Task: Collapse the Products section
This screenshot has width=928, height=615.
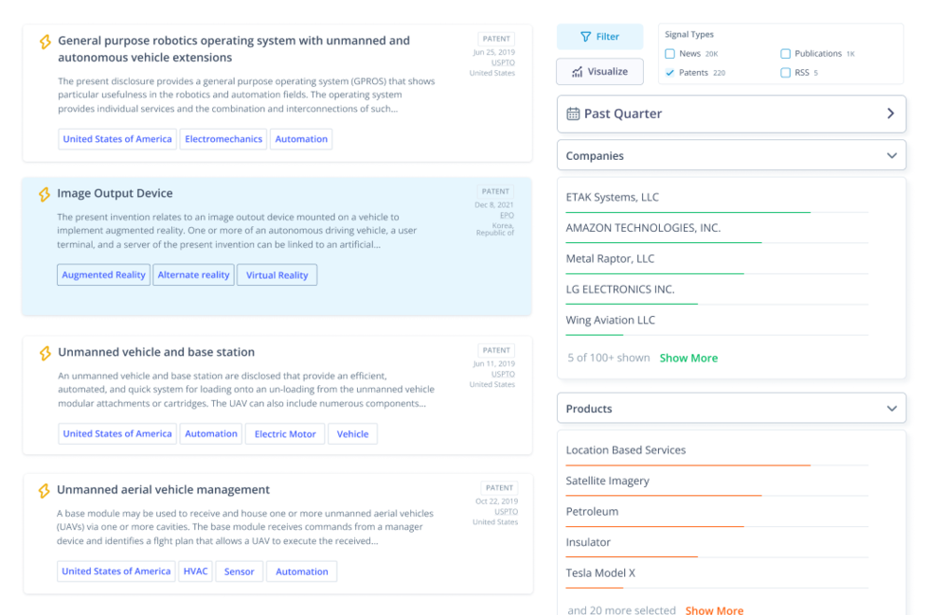Action: click(x=892, y=409)
